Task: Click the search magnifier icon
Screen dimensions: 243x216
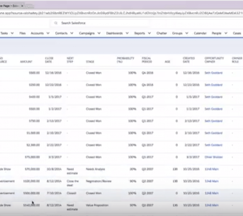Action: point(56,23)
